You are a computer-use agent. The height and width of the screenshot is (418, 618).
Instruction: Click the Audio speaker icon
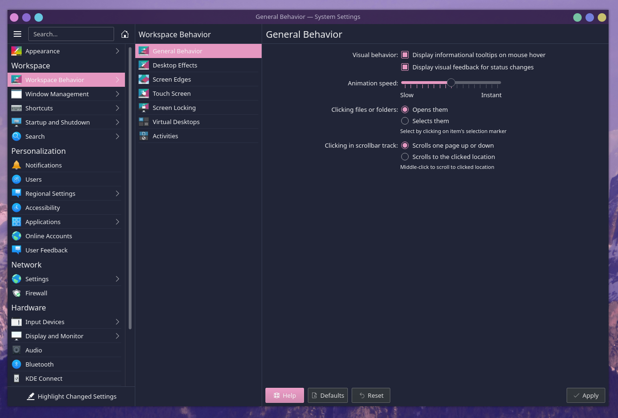point(16,350)
